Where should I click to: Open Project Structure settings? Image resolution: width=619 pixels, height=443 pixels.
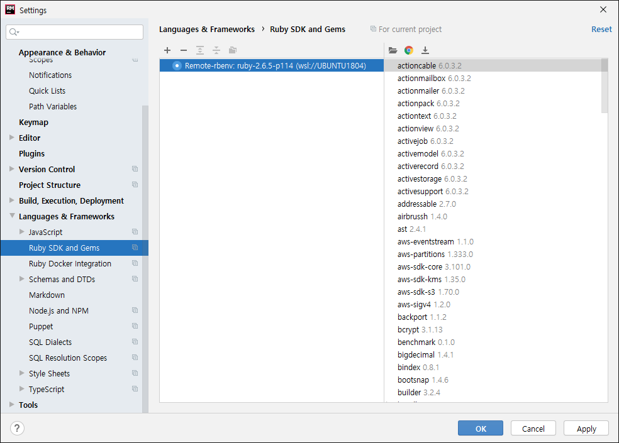(49, 185)
